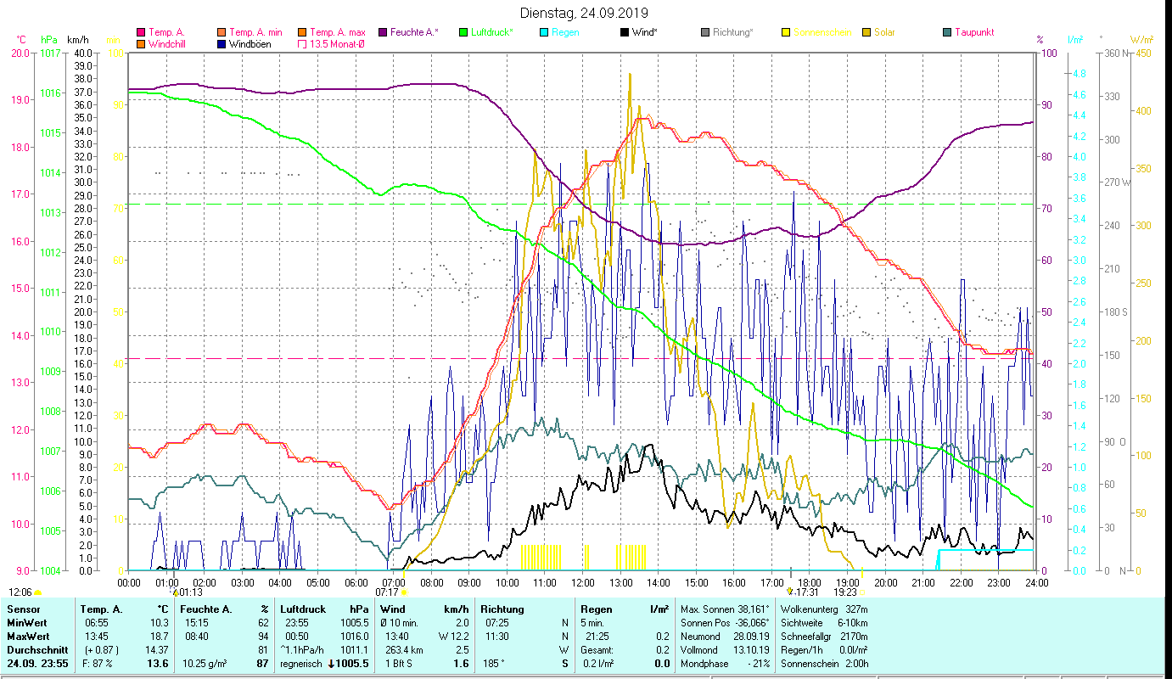The image size is (1172, 679).
Task: Click the 18:00 label on time axis
Action: (x=810, y=582)
